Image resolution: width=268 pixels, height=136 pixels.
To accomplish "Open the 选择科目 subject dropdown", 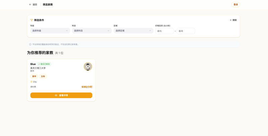I will tap(92, 31).
